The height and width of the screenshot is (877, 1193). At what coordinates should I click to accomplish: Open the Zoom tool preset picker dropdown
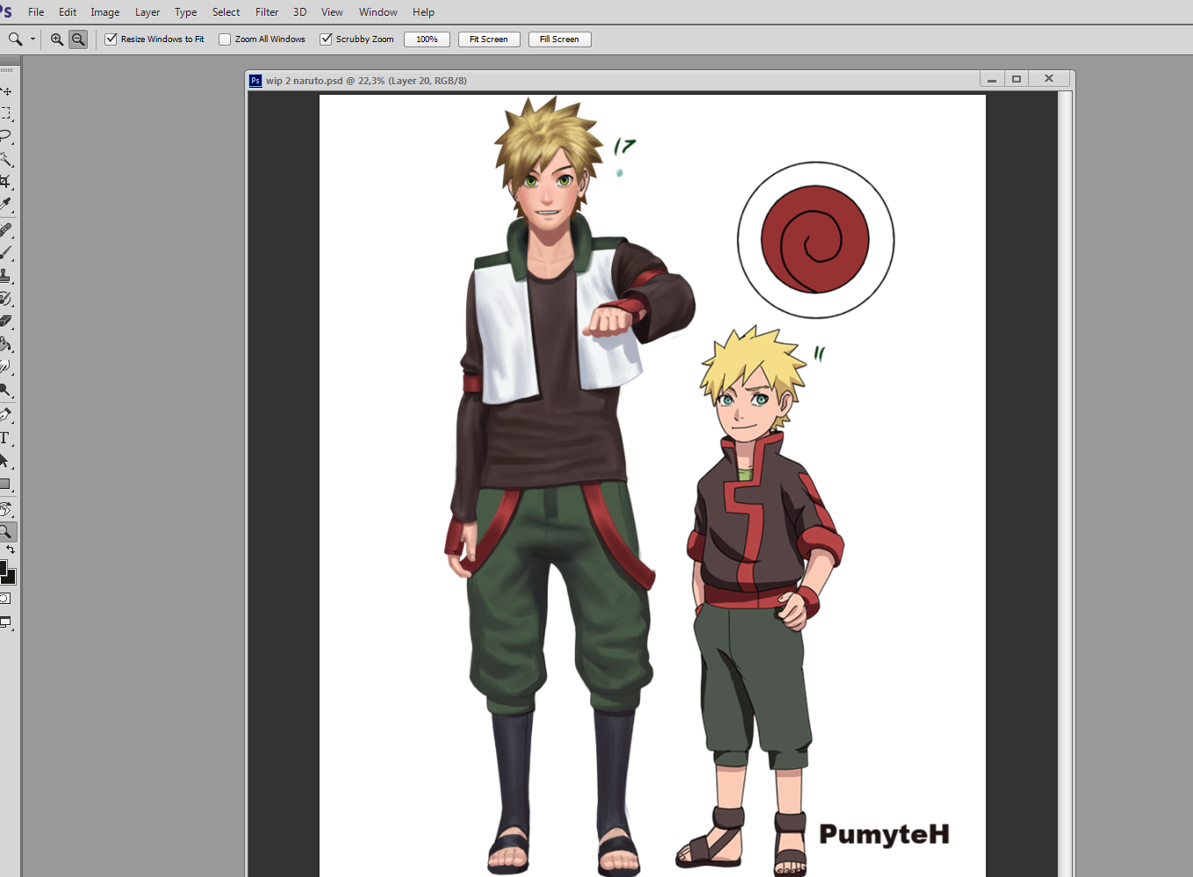pos(33,40)
